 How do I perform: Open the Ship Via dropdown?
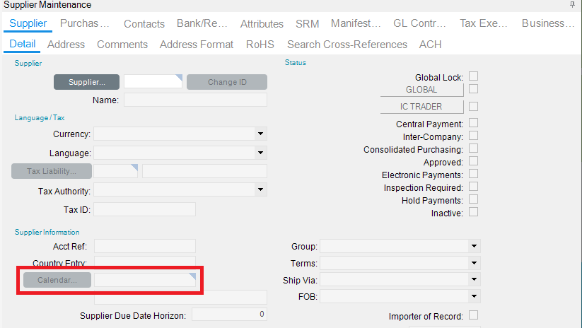coord(473,279)
